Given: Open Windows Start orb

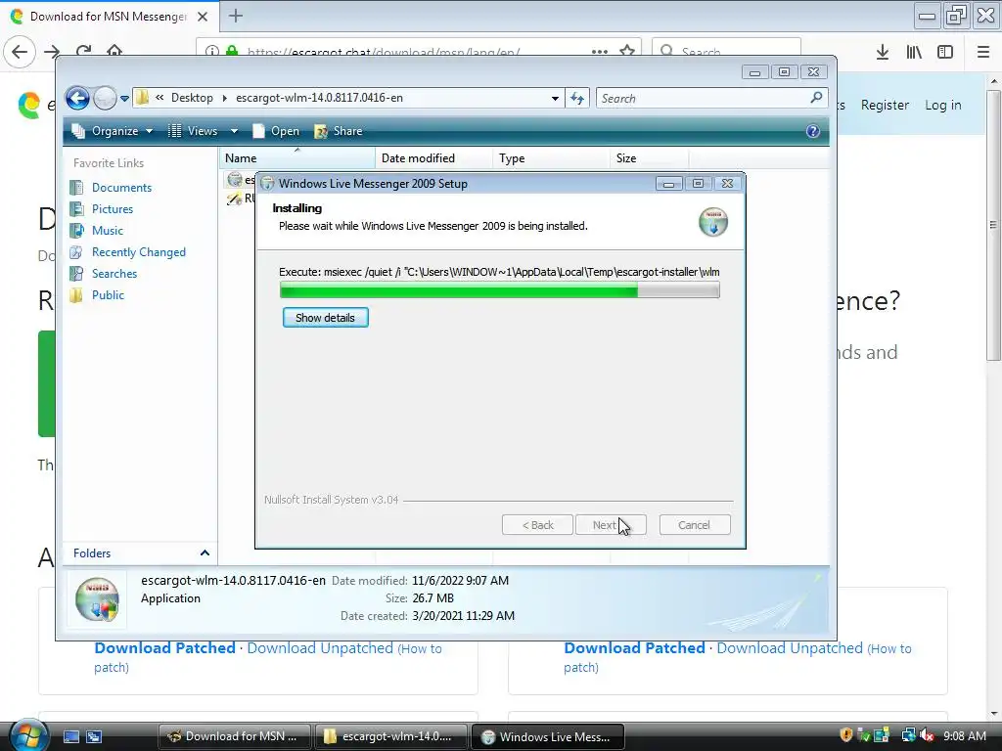Looking at the screenshot, I should click(28, 735).
